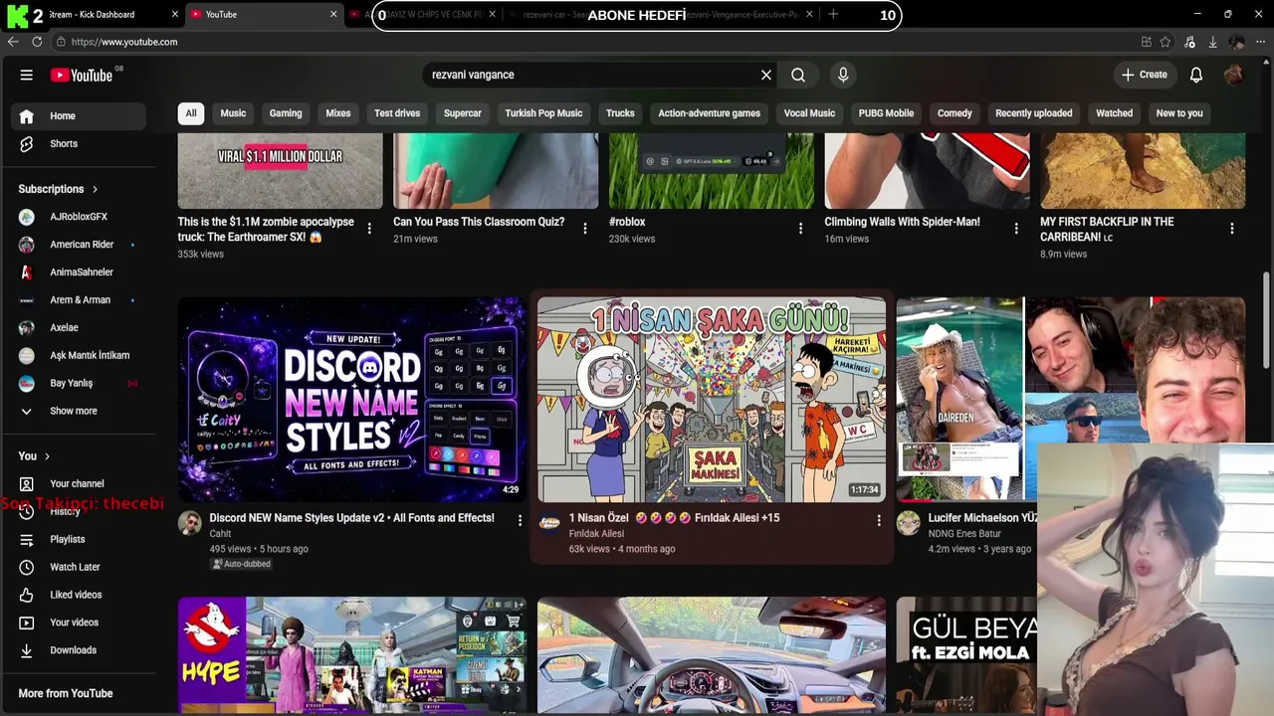
Task: Open more options for Classroom Quiz short
Action: click(585, 229)
